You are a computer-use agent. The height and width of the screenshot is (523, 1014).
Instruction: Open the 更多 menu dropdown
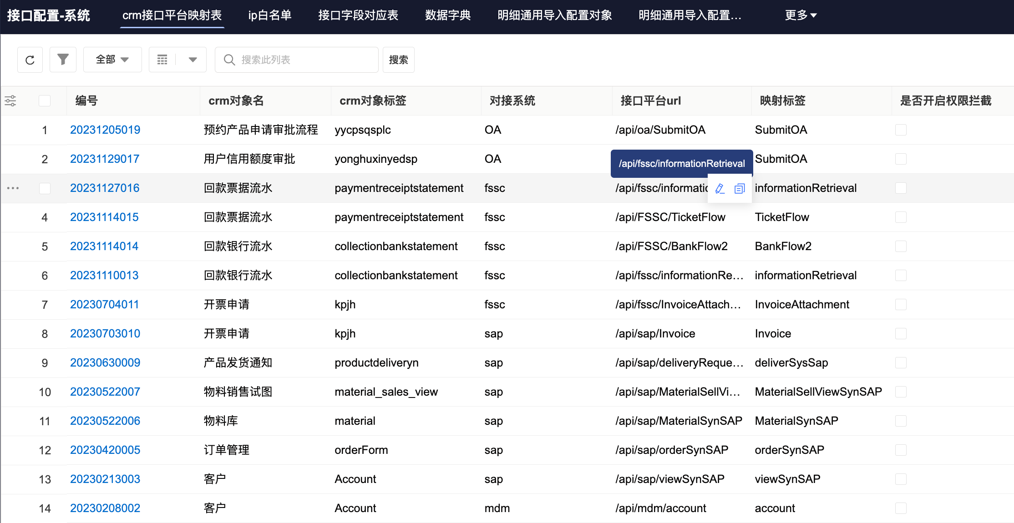pos(801,15)
